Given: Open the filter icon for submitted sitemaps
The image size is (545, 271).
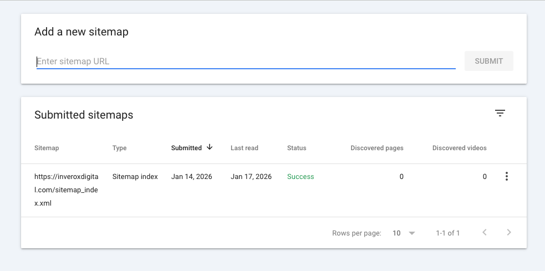Looking at the screenshot, I should pos(500,113).
